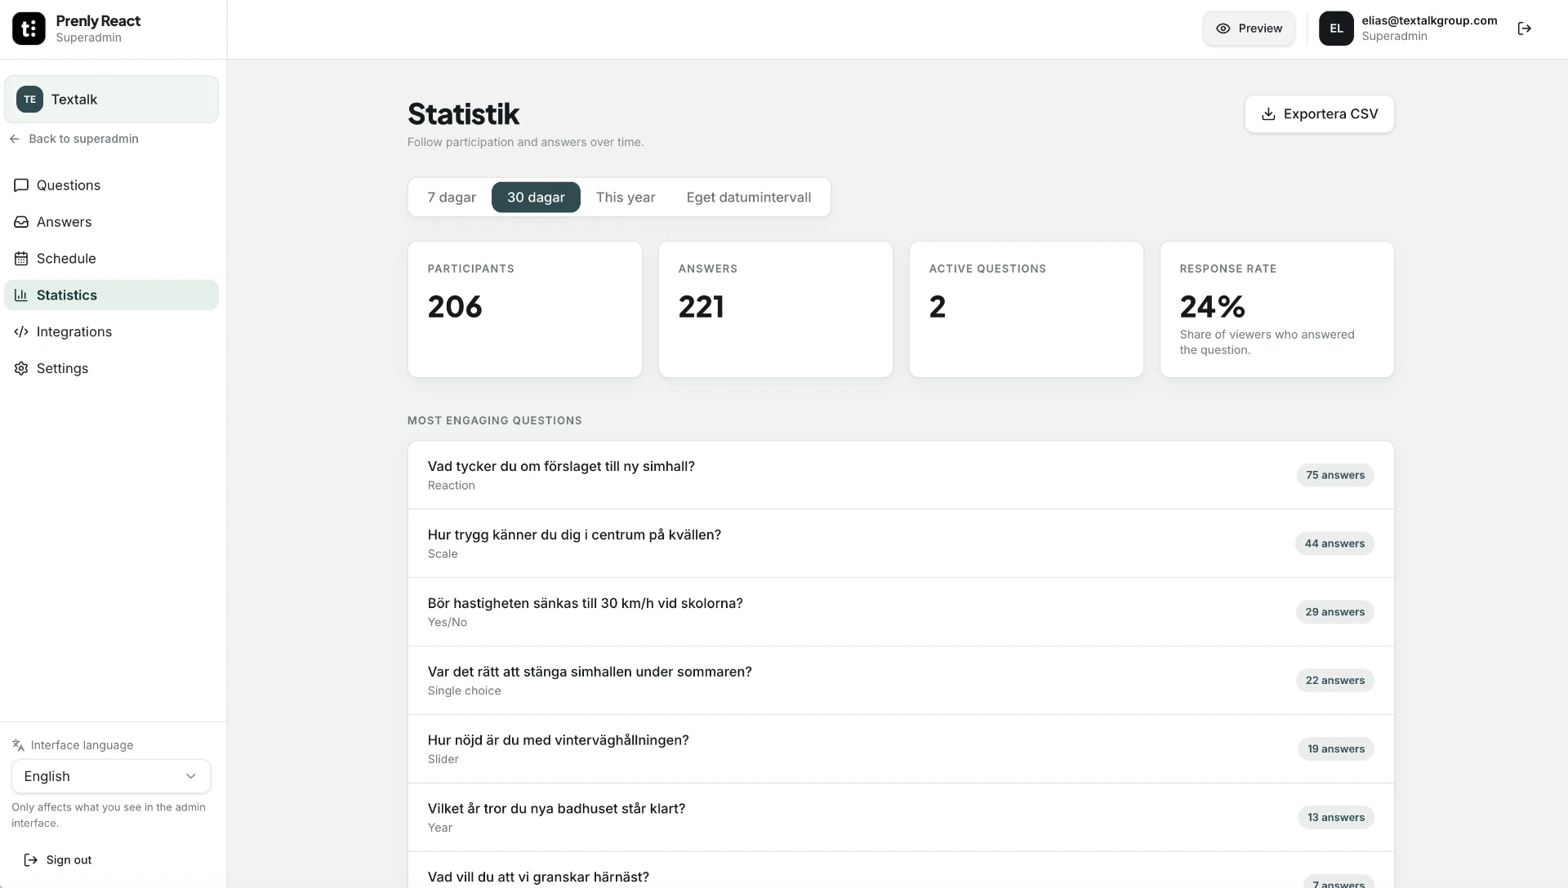Click the Participants 206 card
Image resolution: width=1568 pixels, height=888 pixels.
525,309
